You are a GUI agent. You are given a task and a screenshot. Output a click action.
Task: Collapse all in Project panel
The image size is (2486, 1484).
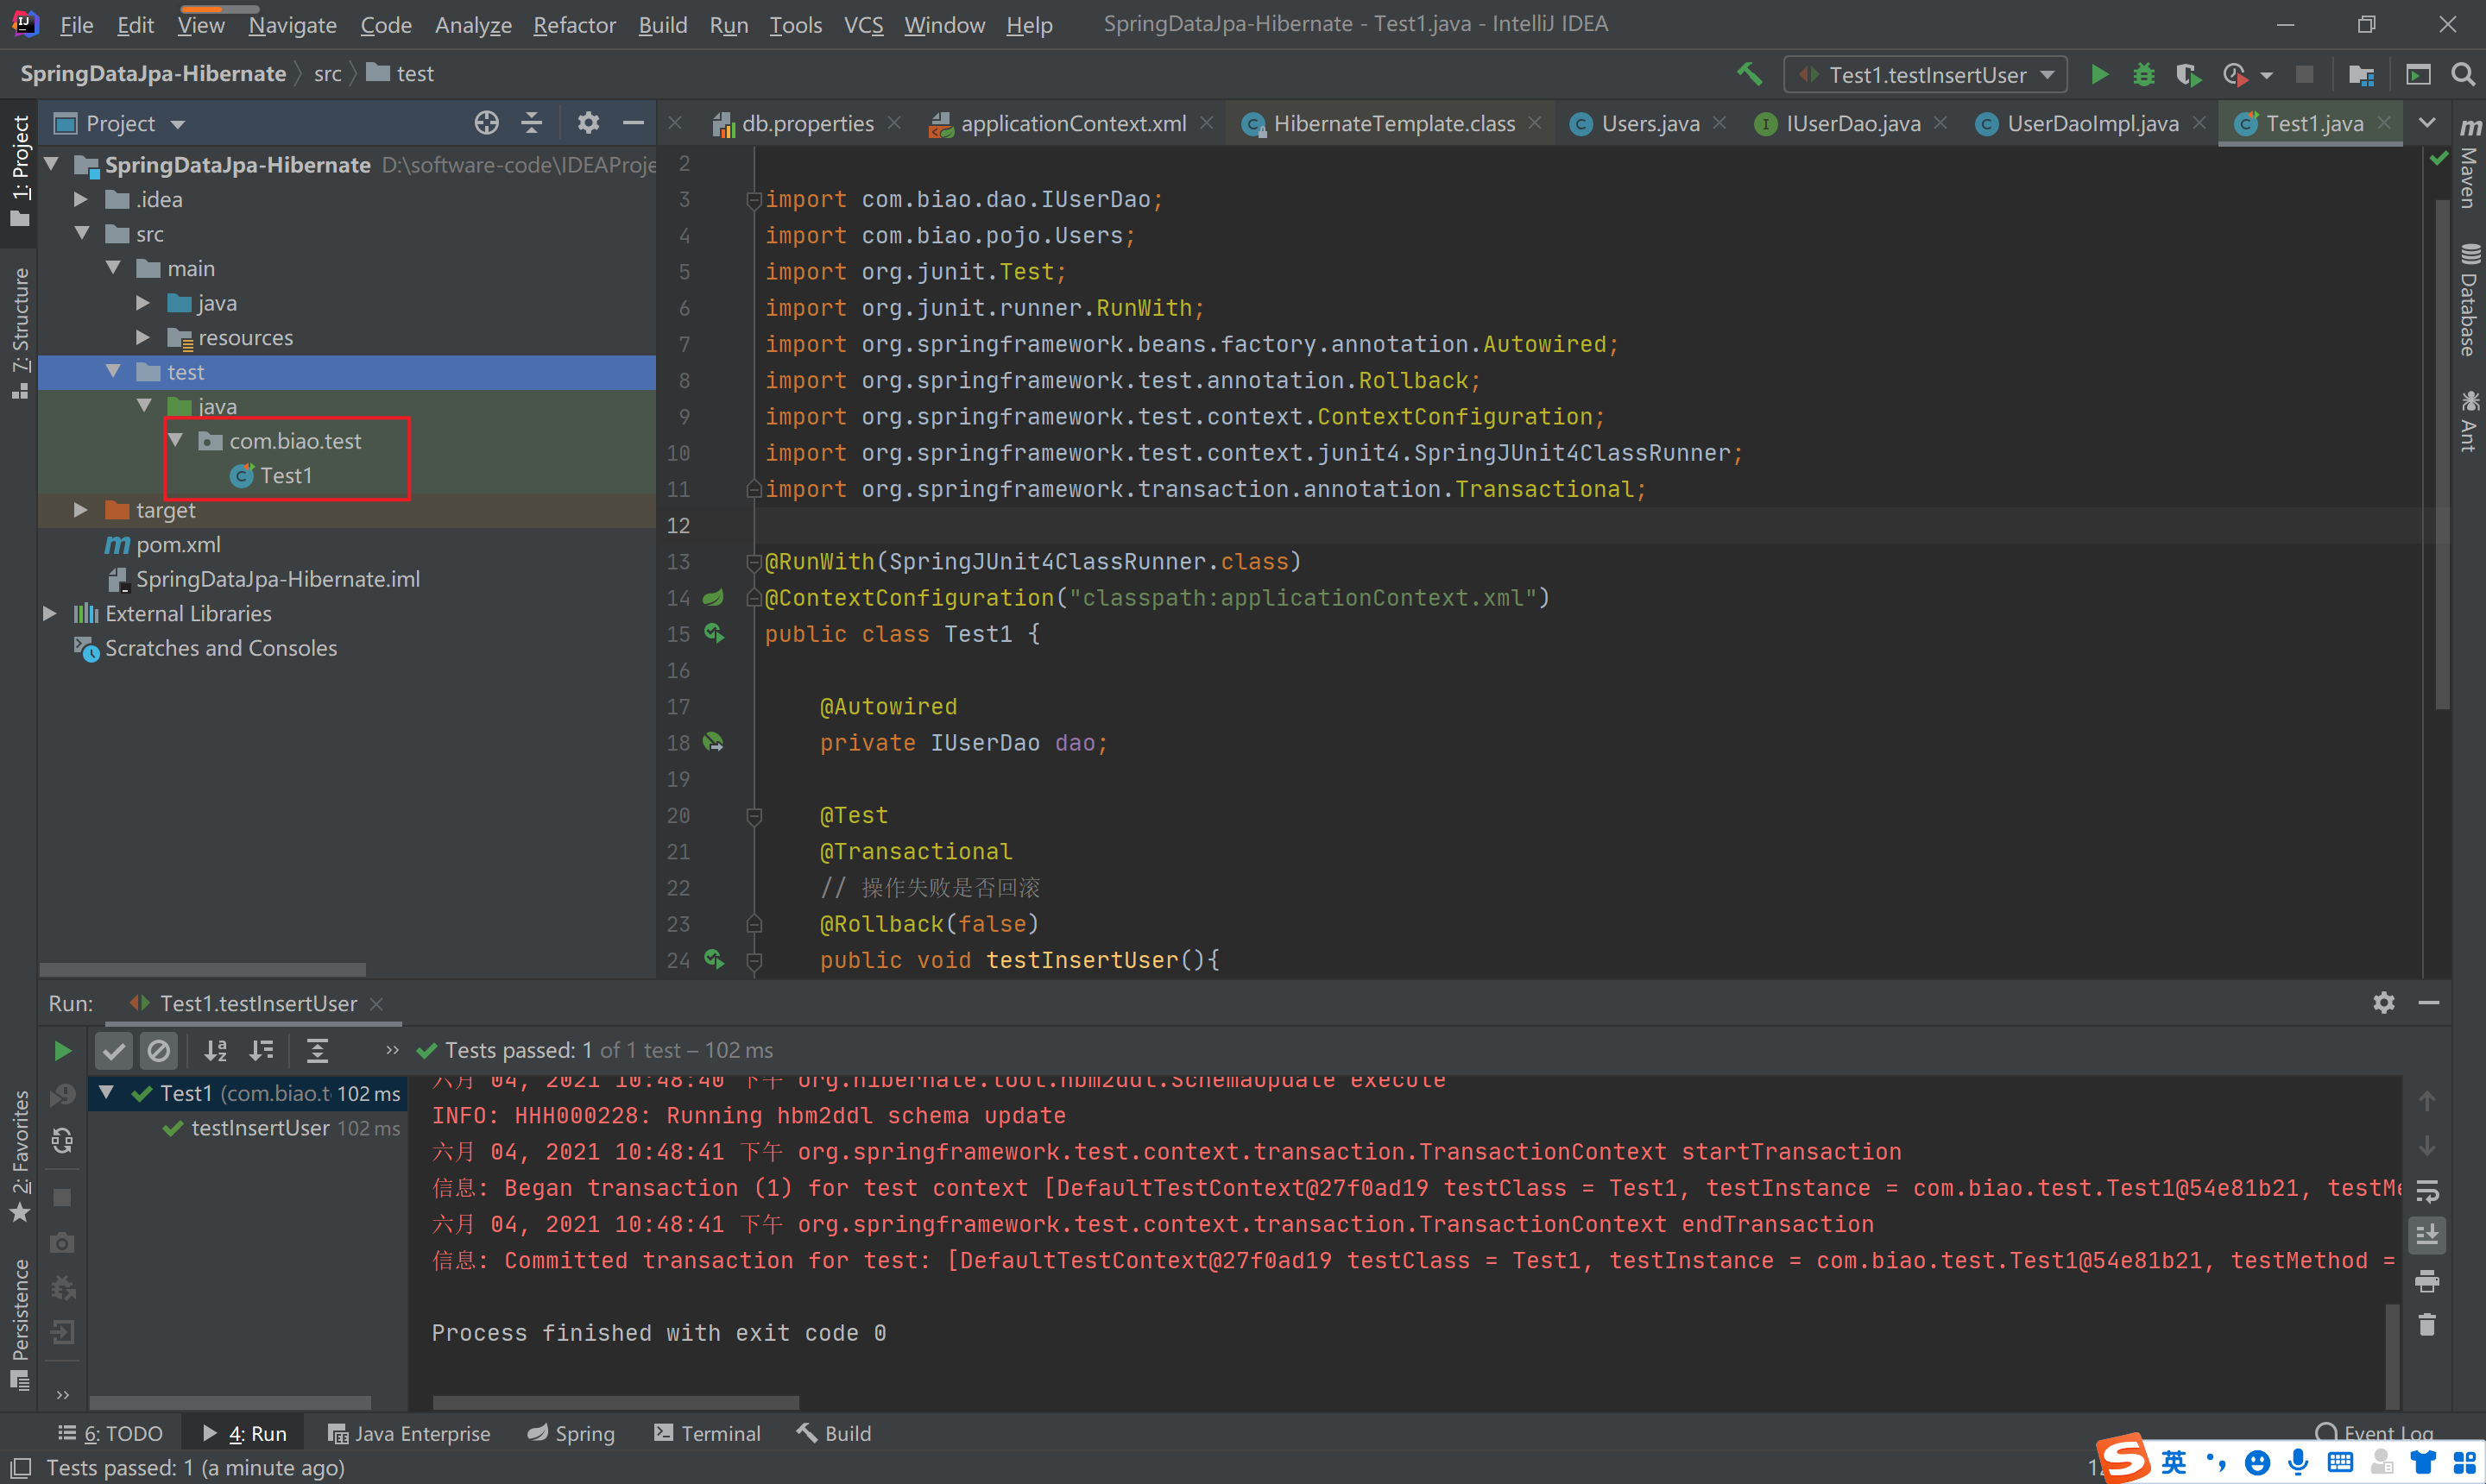click(533, 123)
